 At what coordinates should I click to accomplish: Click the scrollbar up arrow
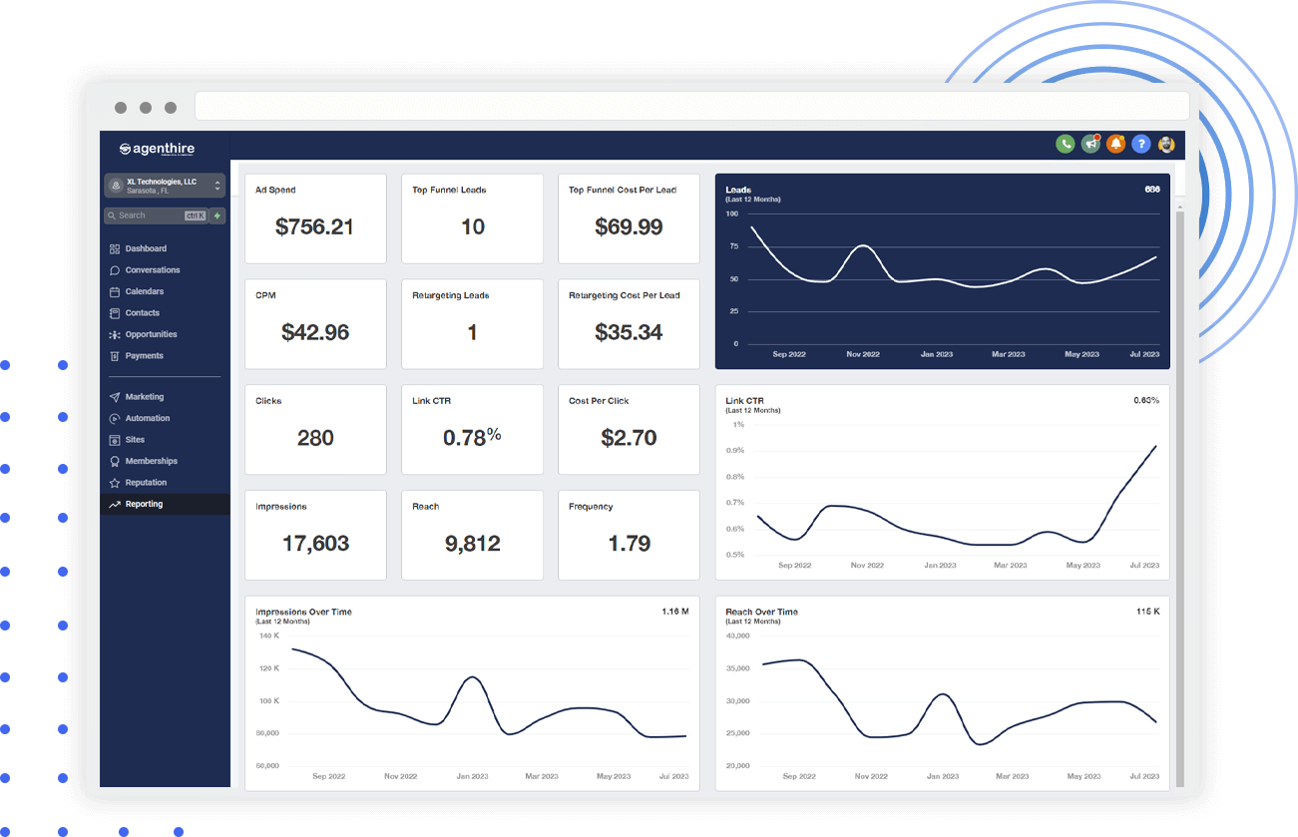[1179, 207]
